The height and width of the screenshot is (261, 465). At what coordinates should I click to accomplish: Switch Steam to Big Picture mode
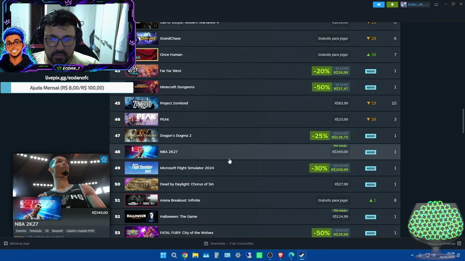click(436, 4)
